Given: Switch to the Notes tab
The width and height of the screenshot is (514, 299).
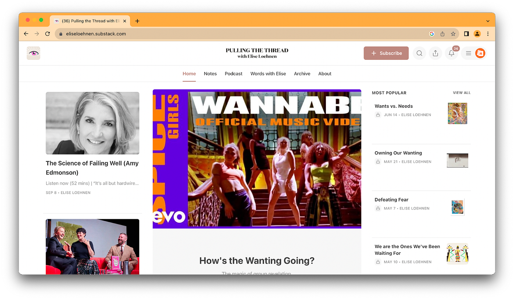Looking at the screenshot, I should click(210, 74).
